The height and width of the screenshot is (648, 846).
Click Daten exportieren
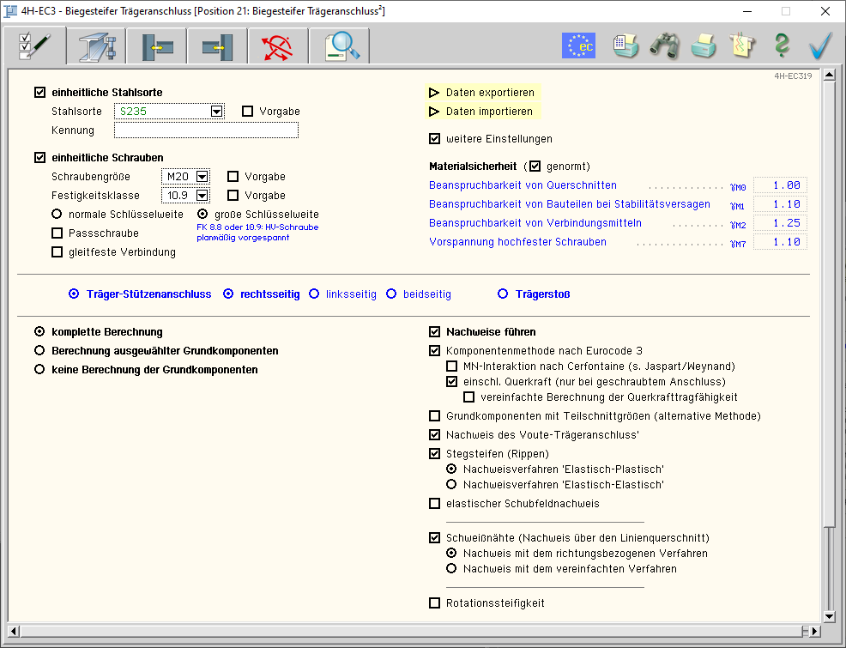click(x=489, y=93)
